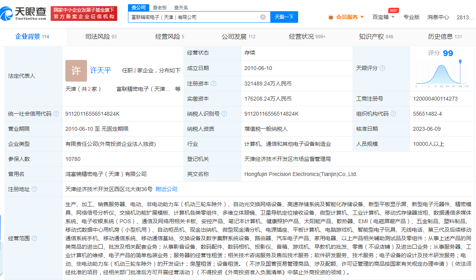
Task: Click insured headcount 10780
Action: pos(73,159)
